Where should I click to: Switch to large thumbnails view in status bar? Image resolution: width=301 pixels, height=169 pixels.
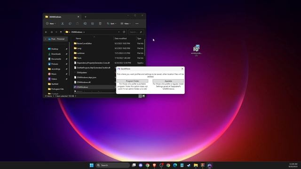point(143,96)
